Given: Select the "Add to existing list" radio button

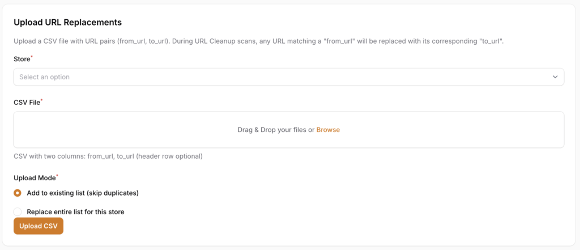Looking at the screenshot, I should point(18,193).
